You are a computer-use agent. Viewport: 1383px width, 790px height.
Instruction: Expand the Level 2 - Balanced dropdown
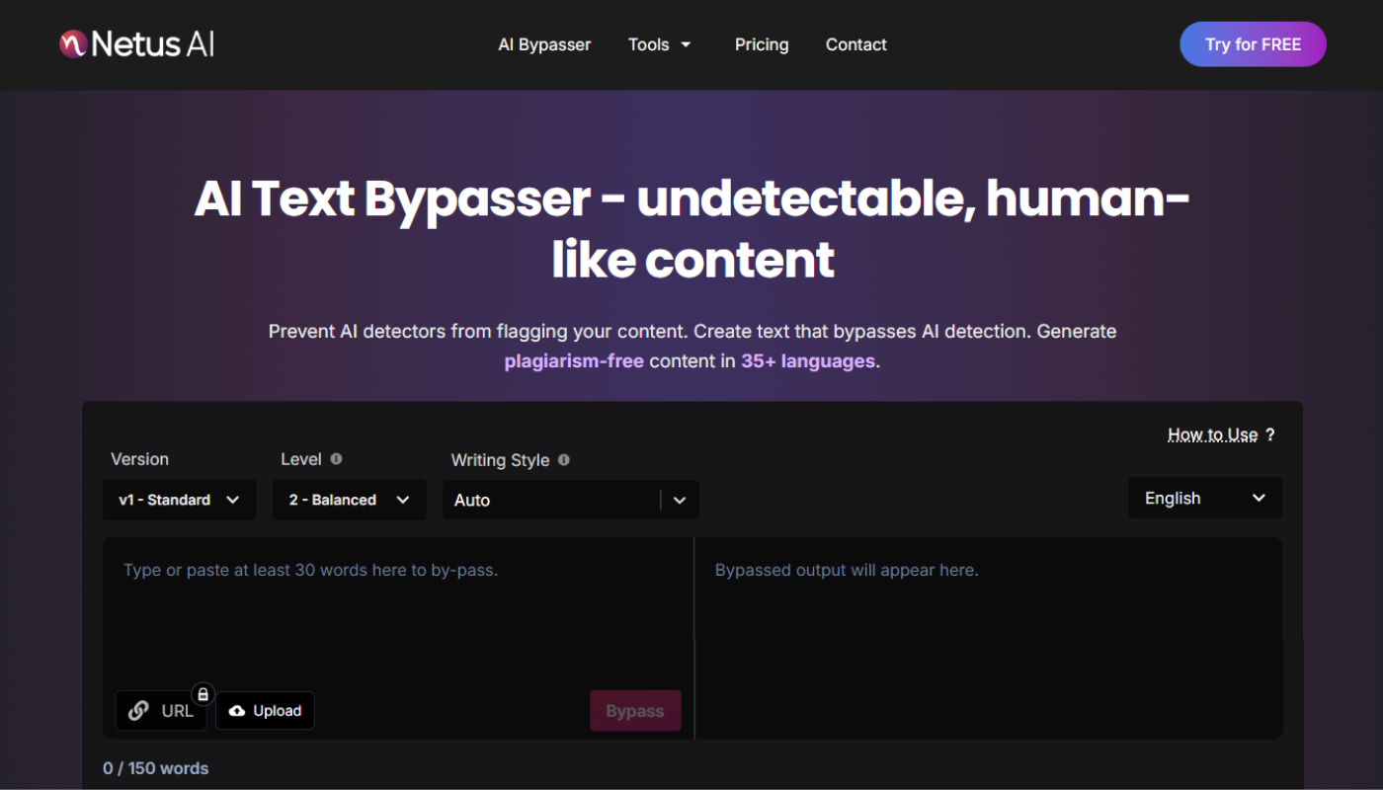point(349,500)
